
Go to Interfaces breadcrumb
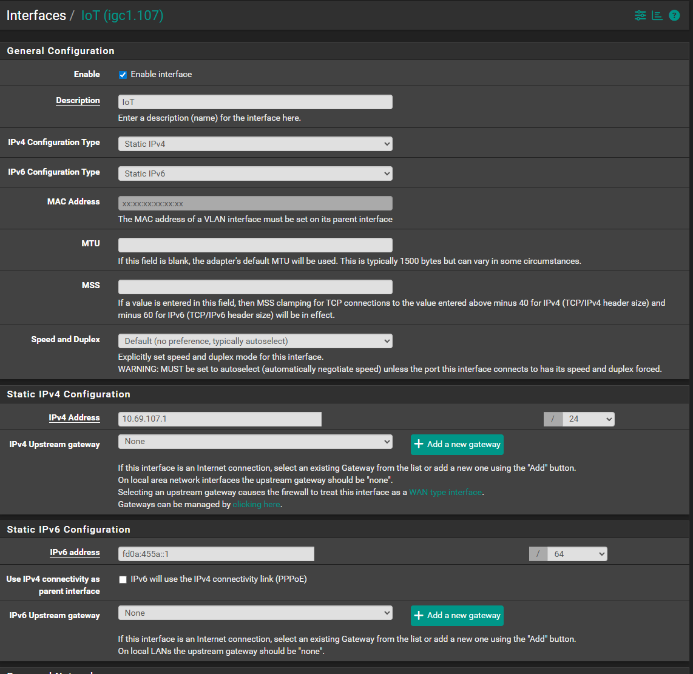coord(36,16)
